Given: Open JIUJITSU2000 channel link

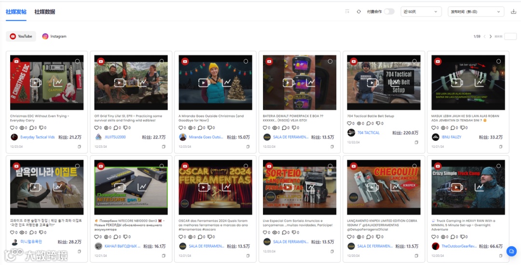Looking at the screenshot, I should pos(115,137).
